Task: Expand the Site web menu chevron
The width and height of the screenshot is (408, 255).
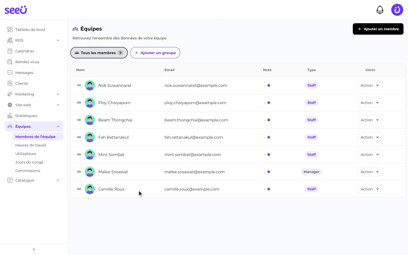Action: [x=58, y=105]
